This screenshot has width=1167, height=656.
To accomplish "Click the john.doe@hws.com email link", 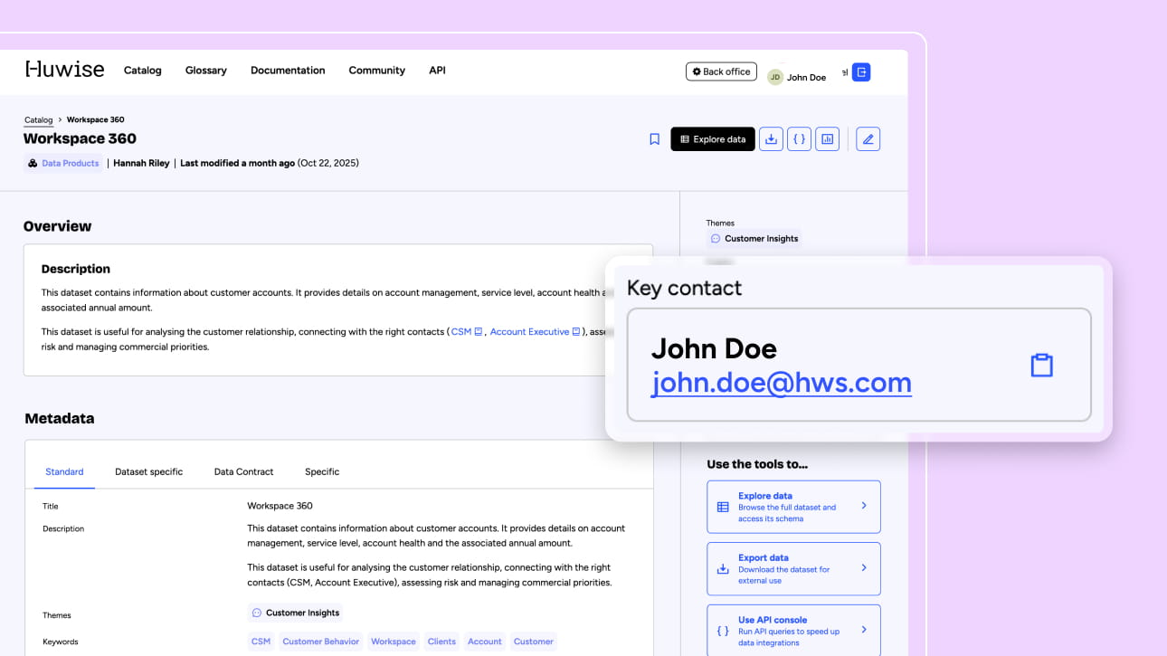I will pyautogui.click(x=781, y=383).
